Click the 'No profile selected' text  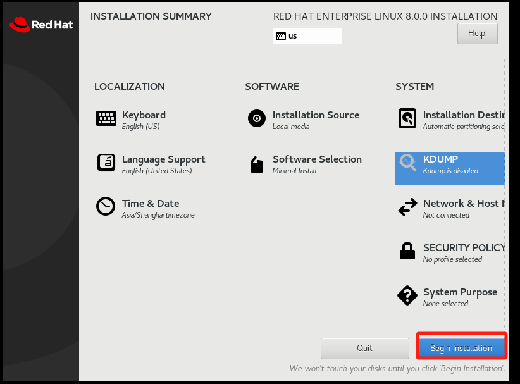452,259
